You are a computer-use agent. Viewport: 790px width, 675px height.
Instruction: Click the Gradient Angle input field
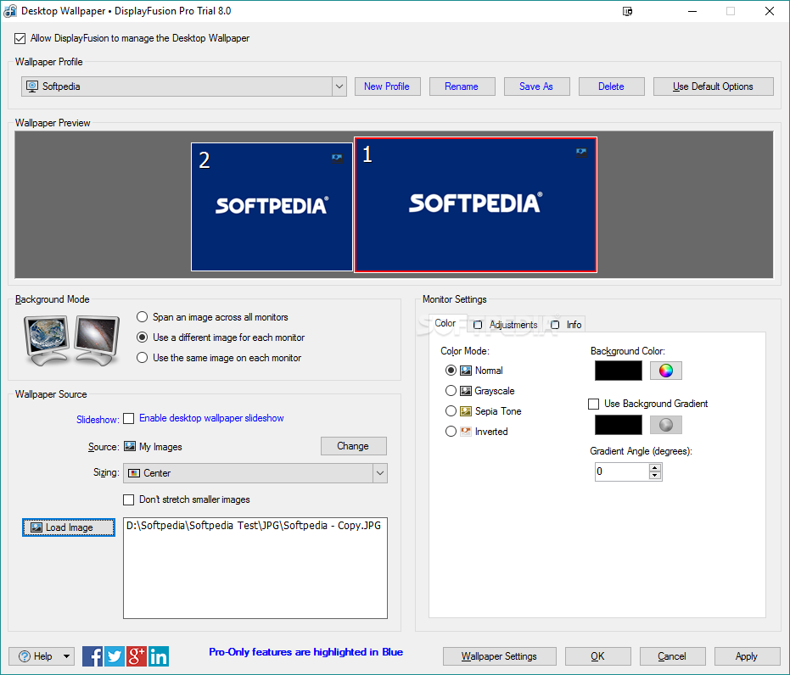[x=622, y=471]
